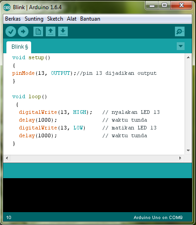Click the comment nyalakan LED 13
Viewport: 196px width, 225px height.
click(x=131, y=112)
